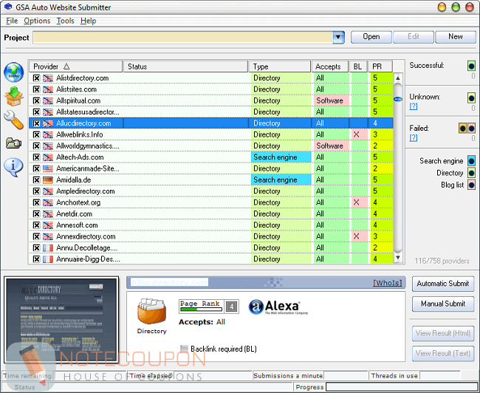Viewport: 480px width, 393px height.
Task: Click the Manual Submit button
Action: (443, 304)
